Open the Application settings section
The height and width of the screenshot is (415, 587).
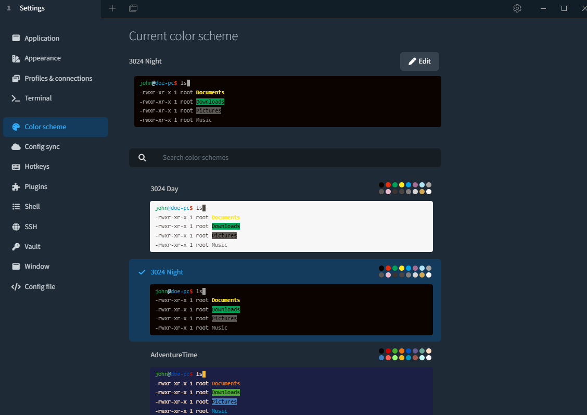(x=42, y=38)
